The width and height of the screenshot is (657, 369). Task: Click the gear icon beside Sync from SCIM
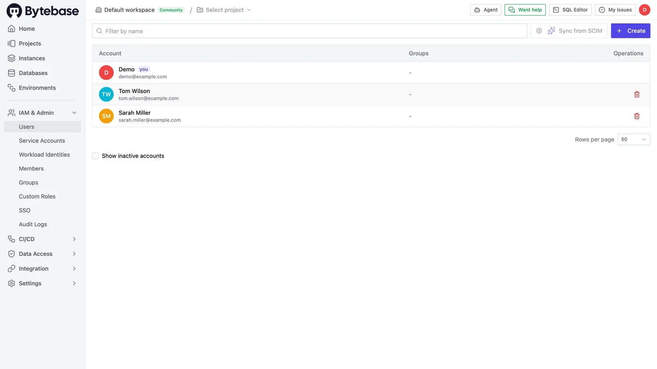[x=539, y=31]
